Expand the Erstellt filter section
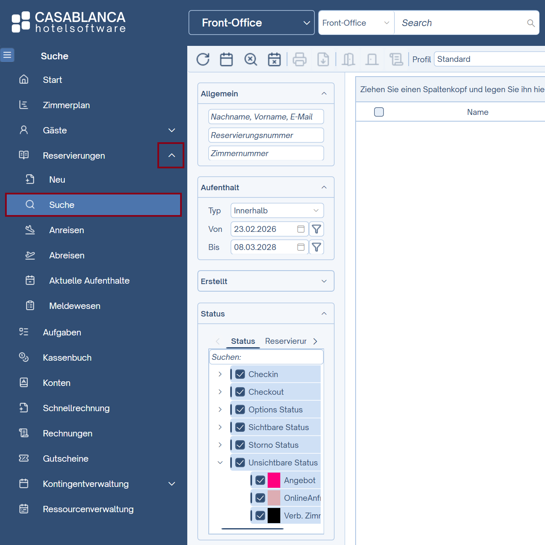Viewport: 545px width, 545px height. 324,281
